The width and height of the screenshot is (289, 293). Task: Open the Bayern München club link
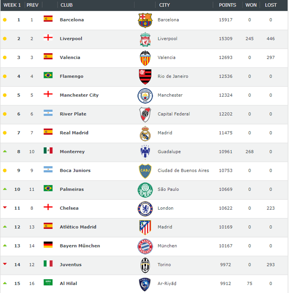pos(80,246)
